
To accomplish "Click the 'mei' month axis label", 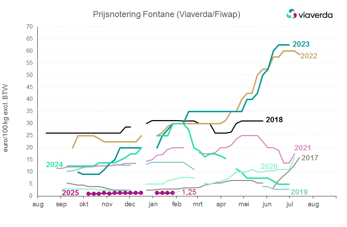I will coord(244,205).
